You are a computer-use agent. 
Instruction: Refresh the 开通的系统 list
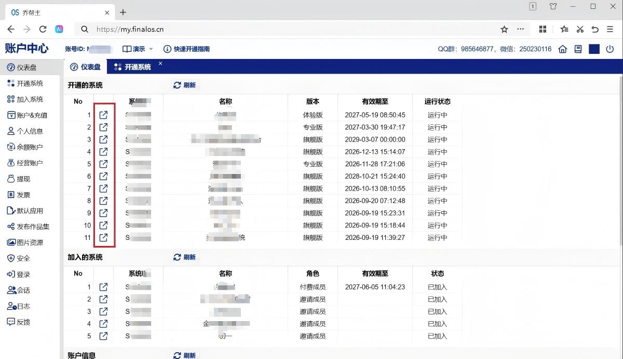pyautogui.click(x=185, y=85)
